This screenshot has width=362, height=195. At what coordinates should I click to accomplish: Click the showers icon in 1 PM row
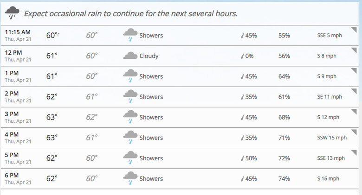130,76
